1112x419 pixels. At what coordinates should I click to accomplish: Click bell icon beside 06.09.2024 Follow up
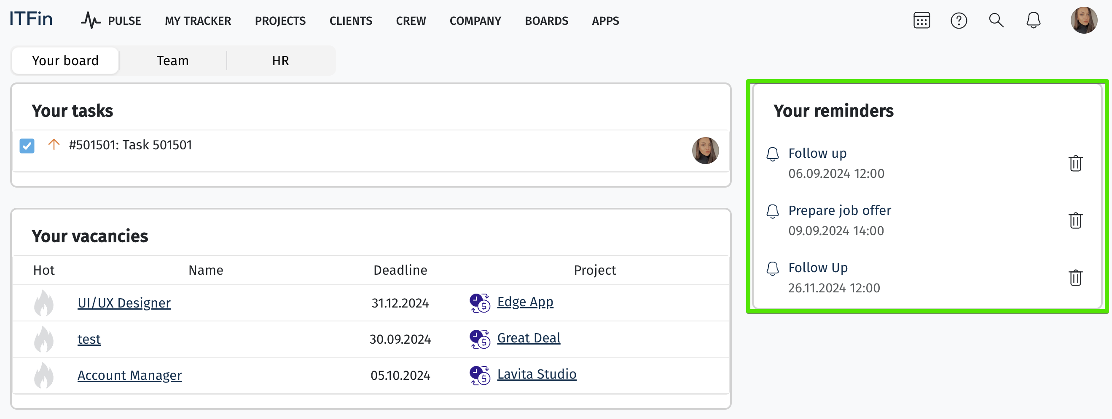coord(772,154)
